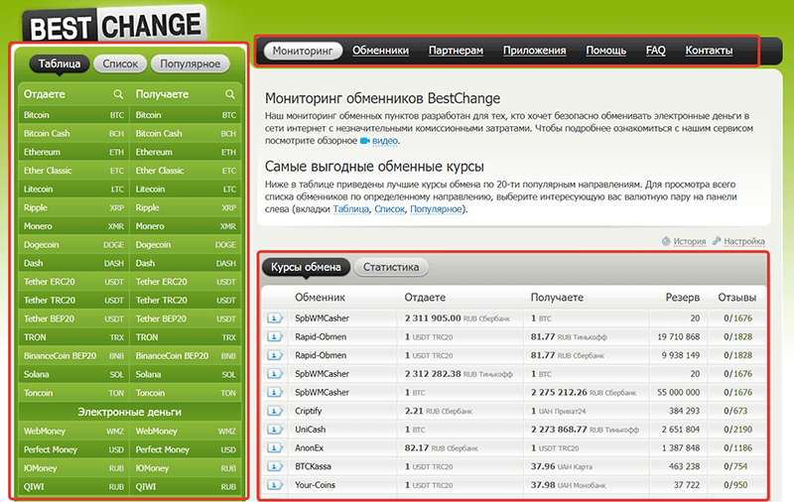Viewport: 794px width, 502px height.
Task: Select Toncoin in the Отдаете column
Action: pos(73,393)
